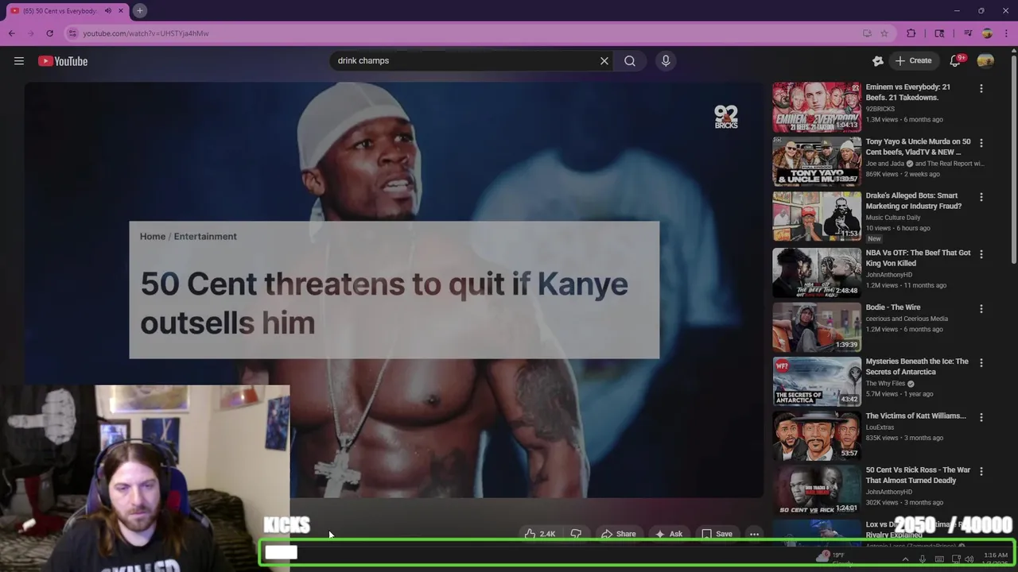Open options for Bodie - The Wire video
Viewport: 1018px width, 572px height.
(981, 308)
